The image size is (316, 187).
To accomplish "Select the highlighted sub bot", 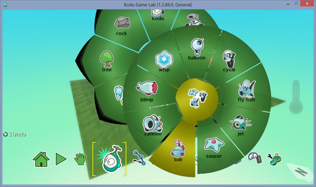I will pos(177,148).
